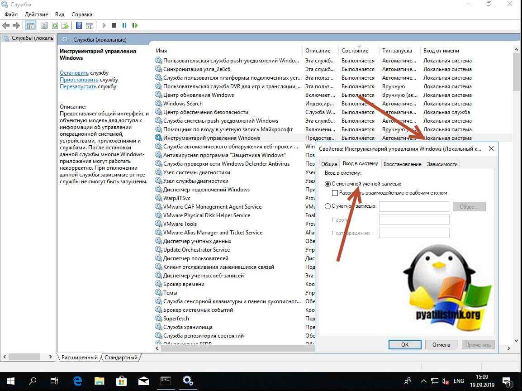Check 'Разрешить взаимодействие с рабочим столом' box
This screenshot has width=522, height=391.
(x=335, y=193)
